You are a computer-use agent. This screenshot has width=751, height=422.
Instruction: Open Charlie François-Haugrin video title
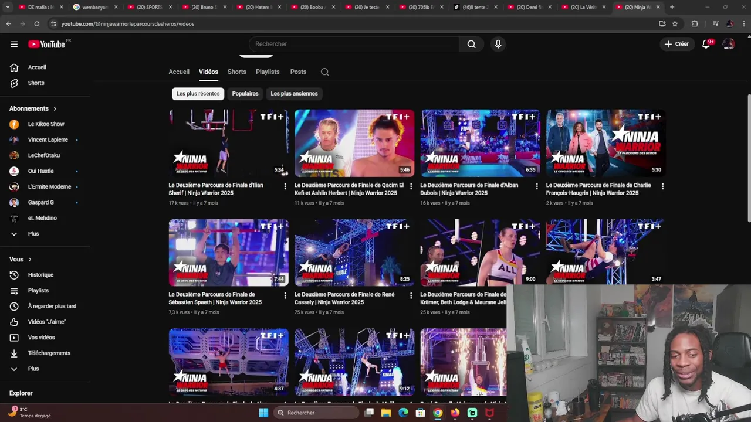[598, 189]
